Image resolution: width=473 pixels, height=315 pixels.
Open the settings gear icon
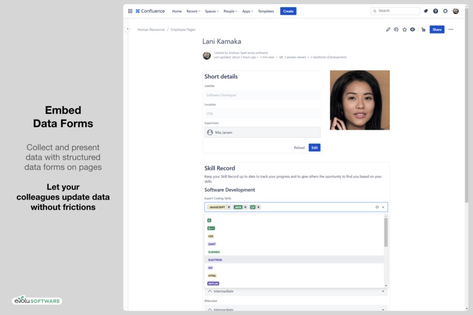(x=445, y=11)
